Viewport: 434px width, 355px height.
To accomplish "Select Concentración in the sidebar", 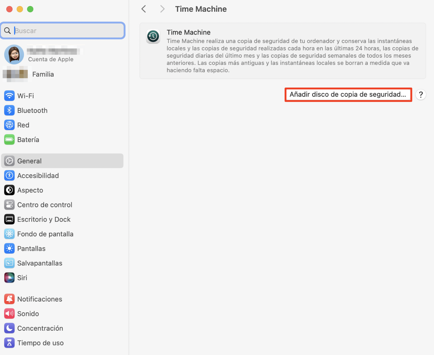I will point(62,328).
